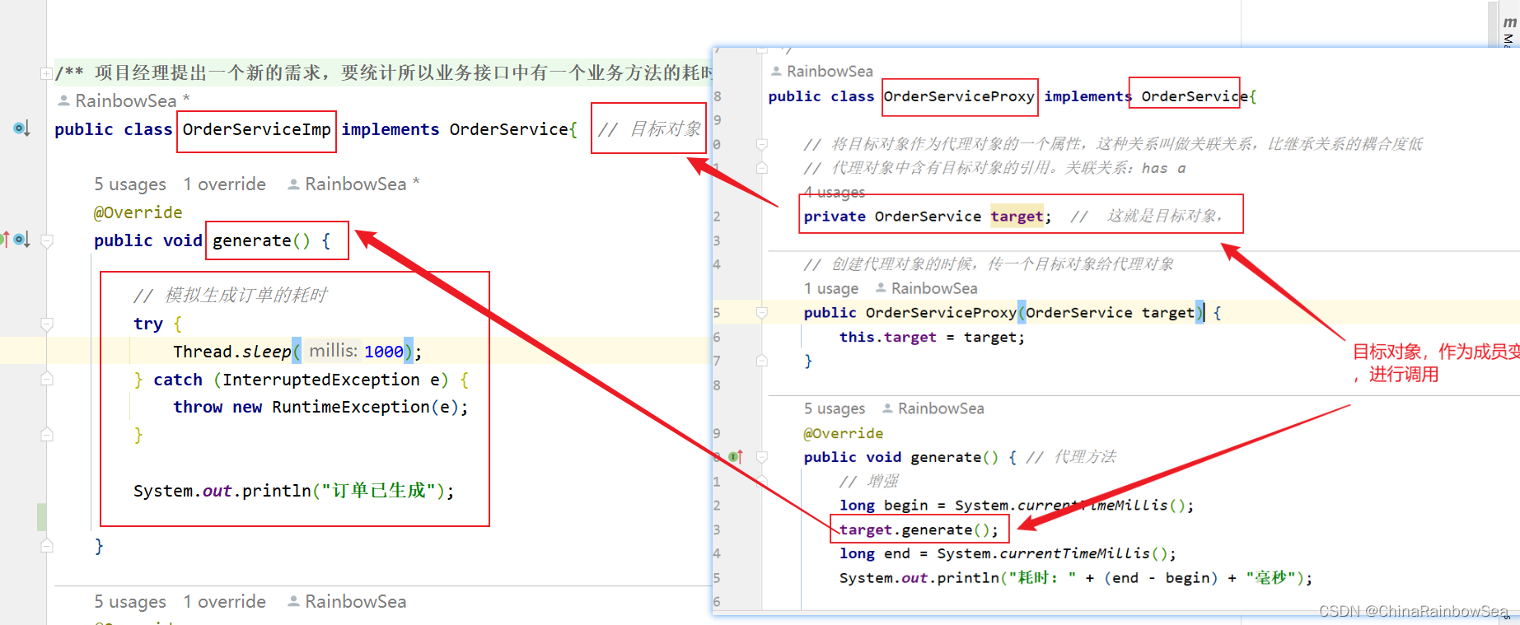Viewport: 1520px width, 625px height.
Task: Click the fold-end marker at the catch block's closing brace
Action: 47,434
